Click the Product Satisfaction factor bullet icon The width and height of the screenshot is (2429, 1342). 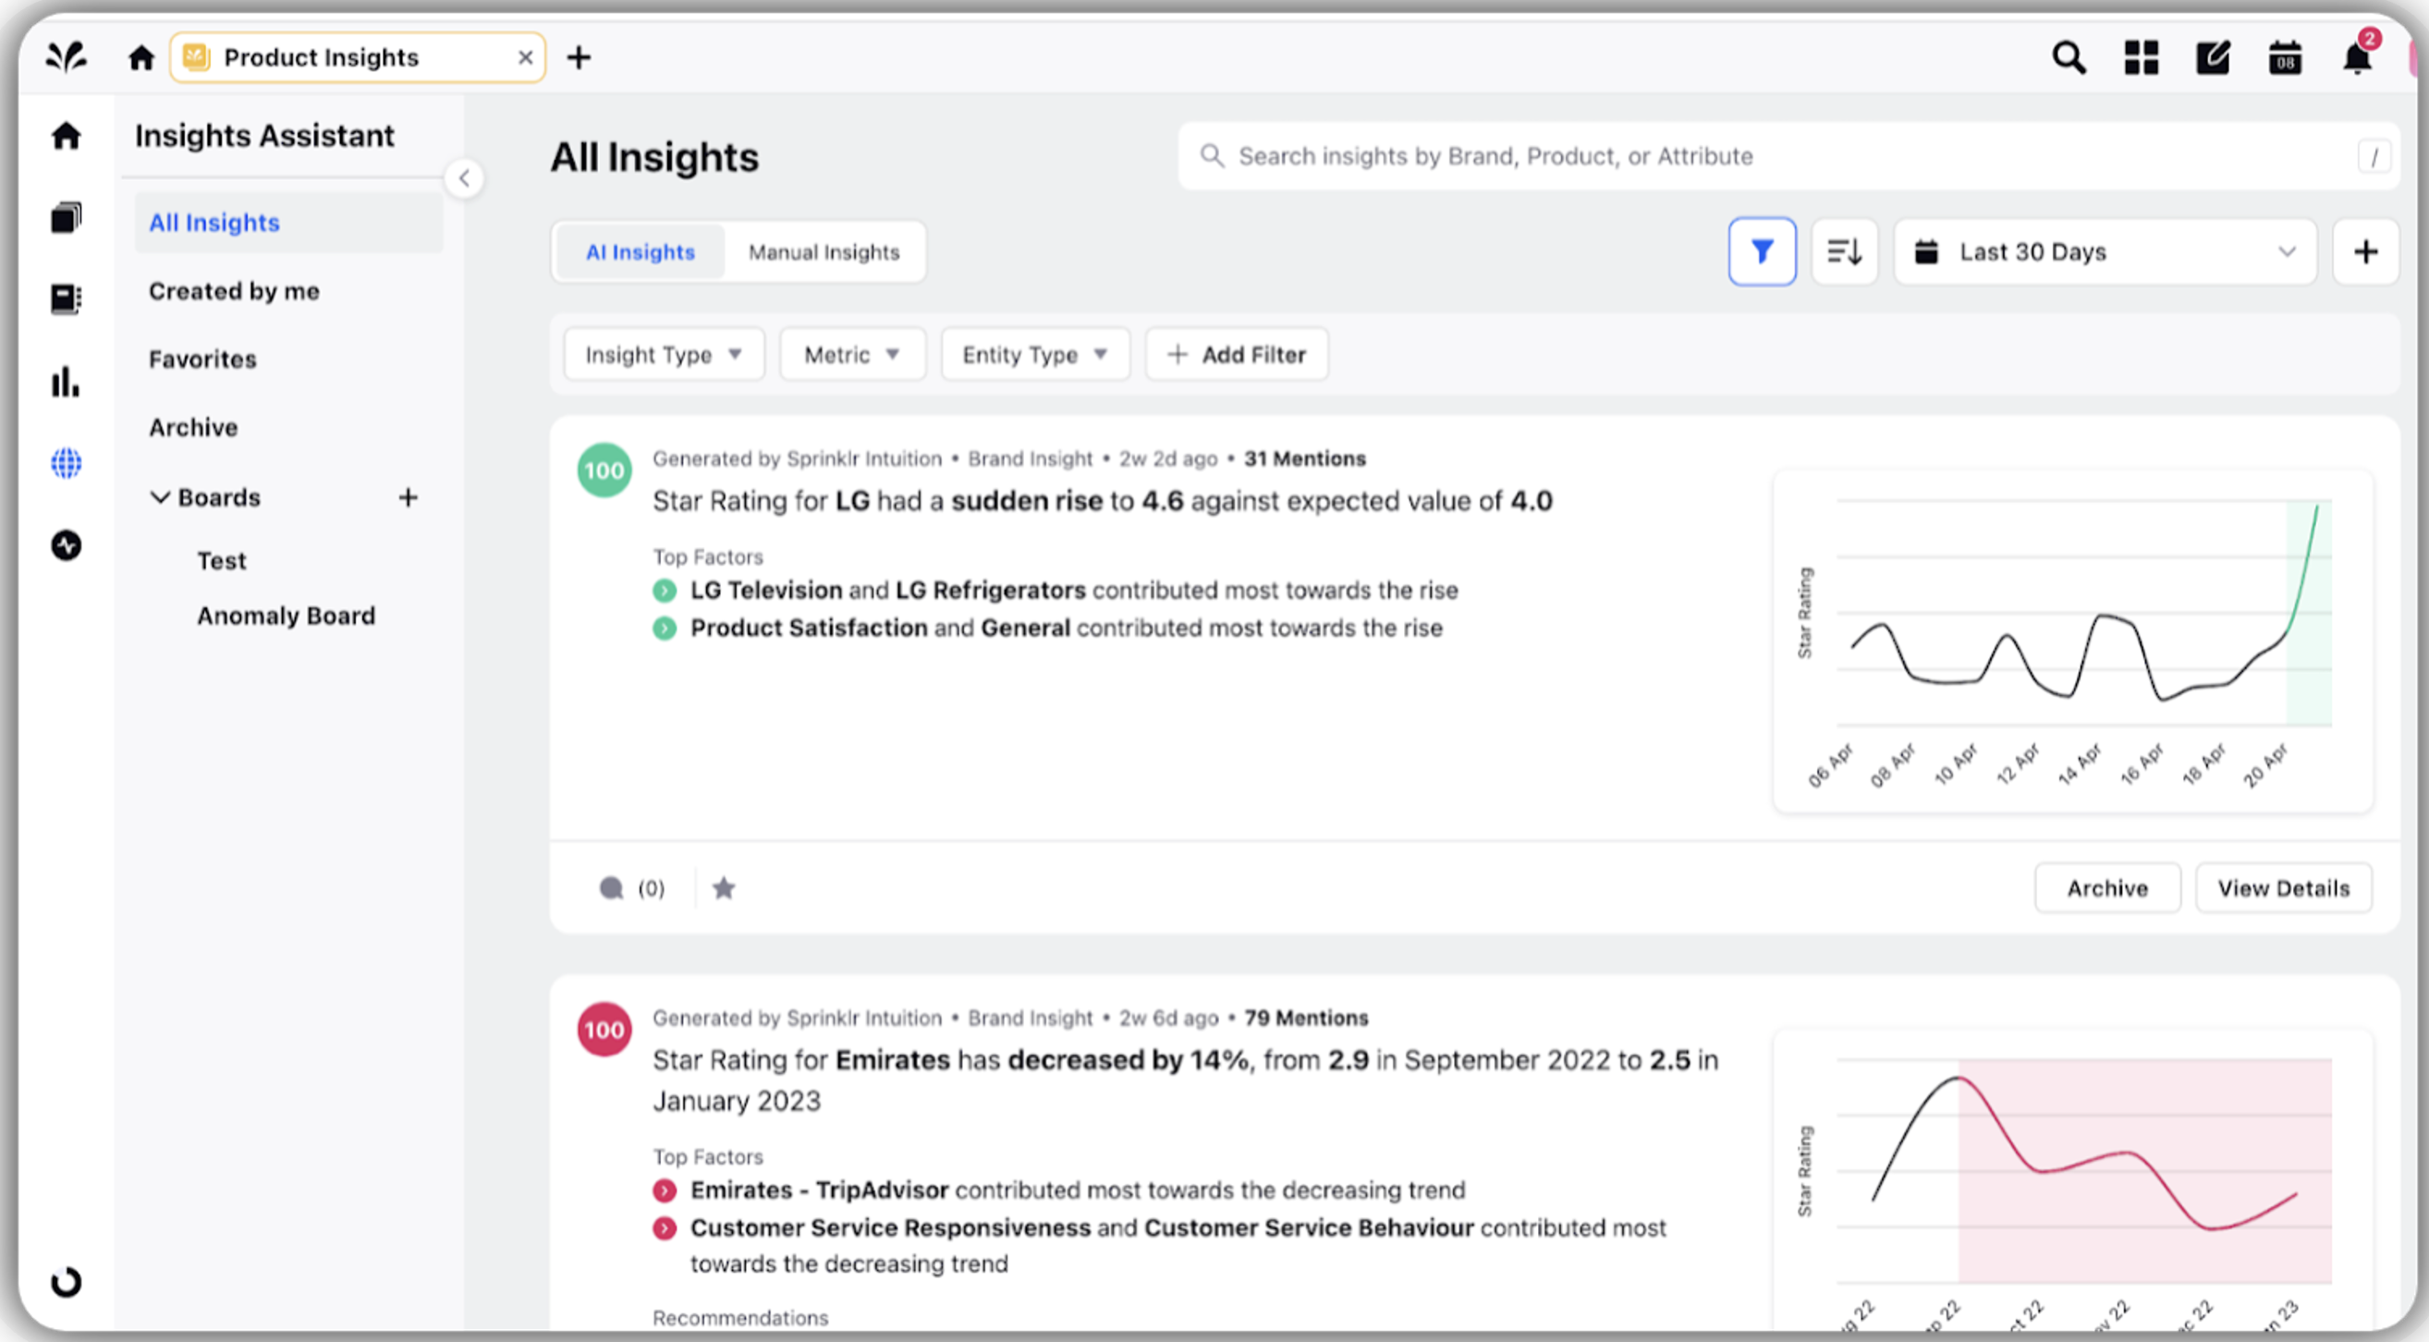coord(665,628)
